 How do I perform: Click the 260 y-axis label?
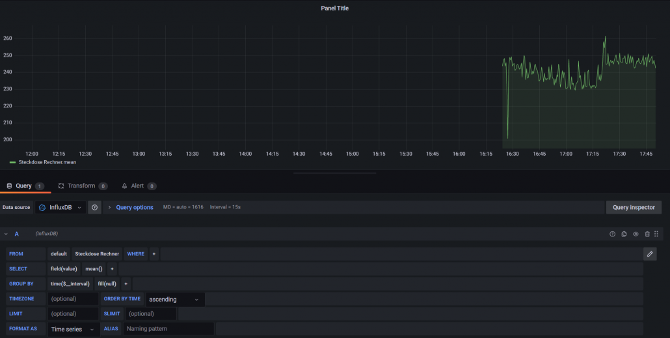tap(8, 38)
